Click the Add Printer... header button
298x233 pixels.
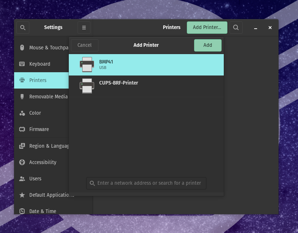pyautogui.click(x=207, y=27)
